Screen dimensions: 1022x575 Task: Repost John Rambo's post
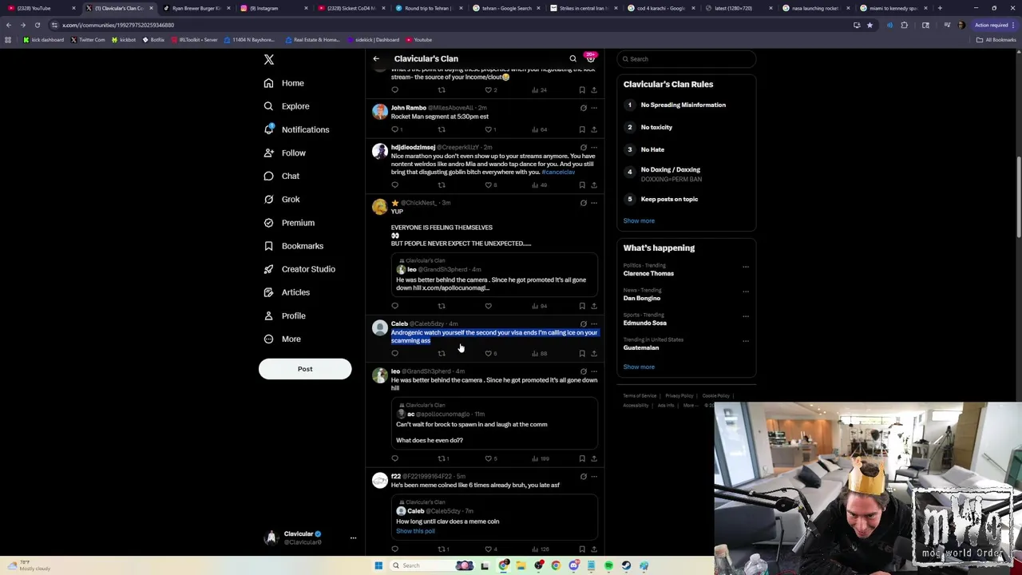click(442, 129)
